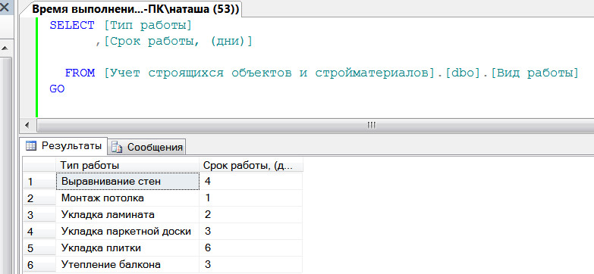Click the 'Срок работы, (д...' column header

tap(251, 165)
